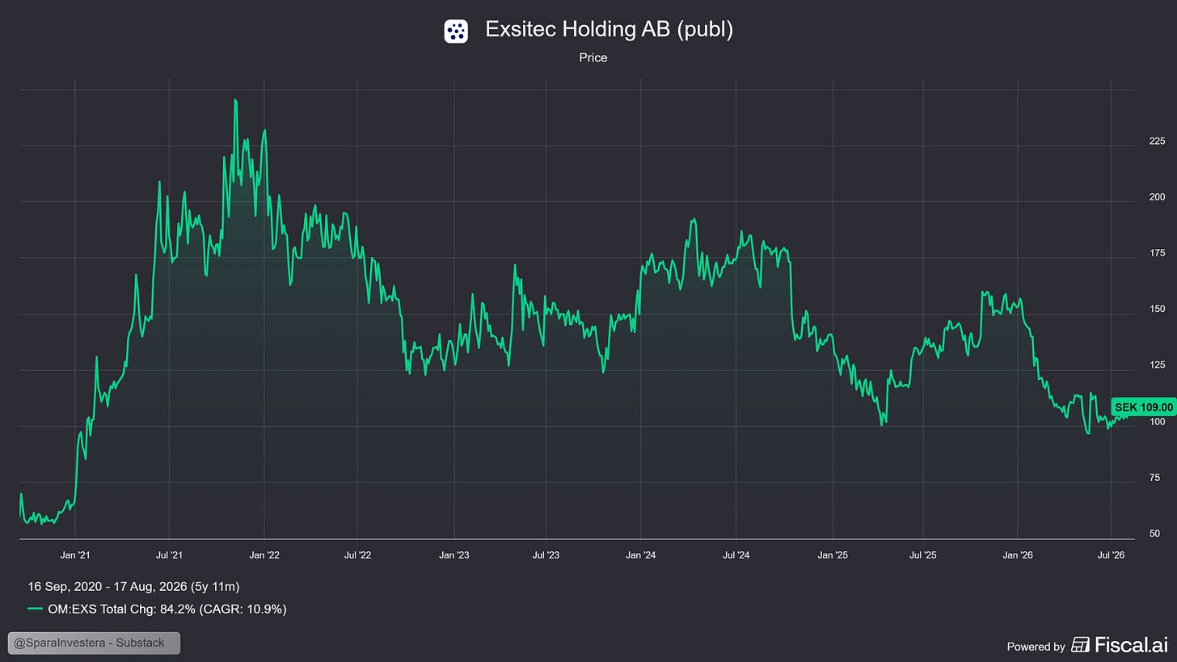Click the green OM:EXS legend line swatch
1177x662 pixels.
pyautogui.click(x=36, y=609)
